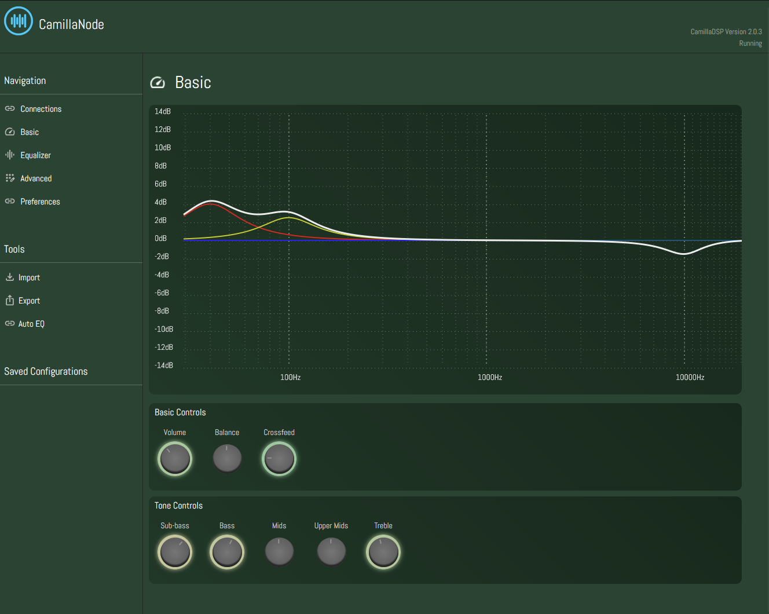Click the Running status text
The height and width of the screenshot is (614, 769).
click(750, 43)
